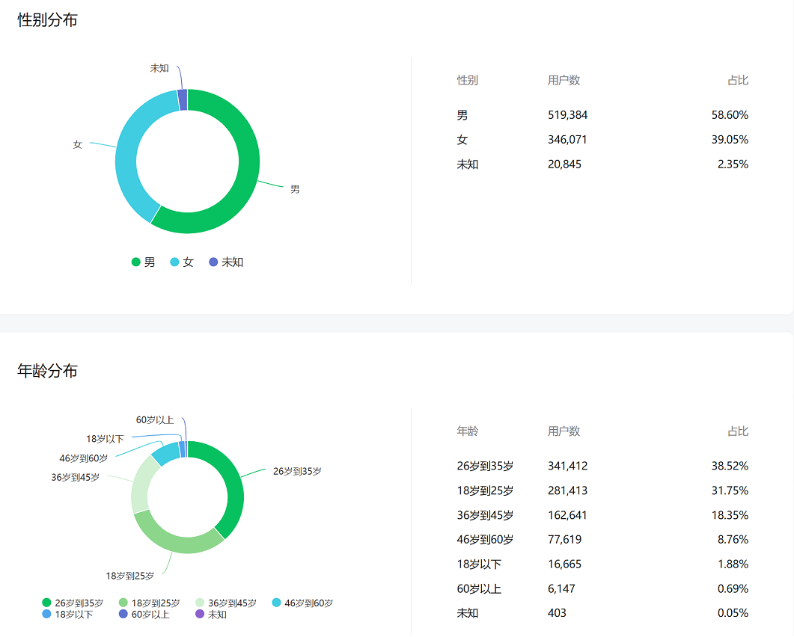
Task: Click the 占比 header in age table
Action: (737, 431)
